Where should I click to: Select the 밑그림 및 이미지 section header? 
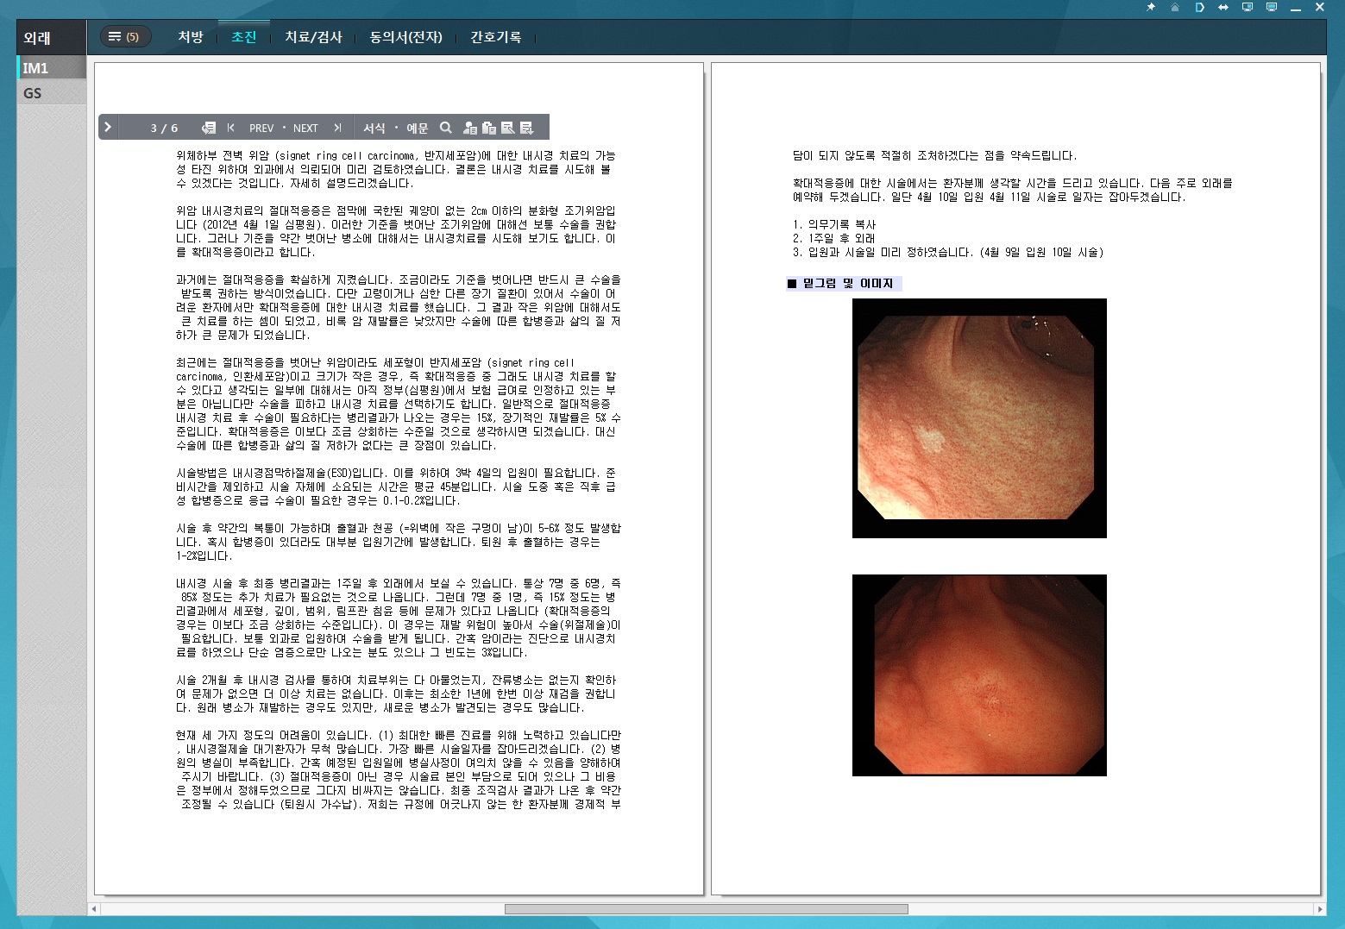[x=844, y=283]
